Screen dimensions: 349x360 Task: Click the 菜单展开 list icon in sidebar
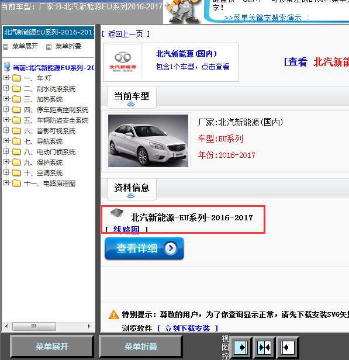click(x=6, y=47)
